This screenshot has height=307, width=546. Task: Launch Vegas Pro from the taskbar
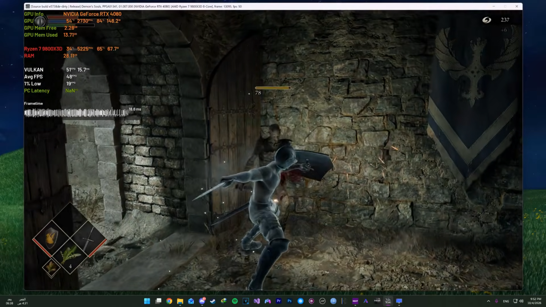pyautogui.click(x=246, y=301)
